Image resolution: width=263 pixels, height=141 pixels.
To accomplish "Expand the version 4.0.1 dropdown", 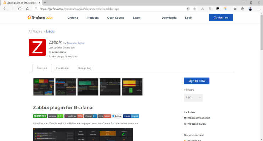I will (x=193, y=97).
